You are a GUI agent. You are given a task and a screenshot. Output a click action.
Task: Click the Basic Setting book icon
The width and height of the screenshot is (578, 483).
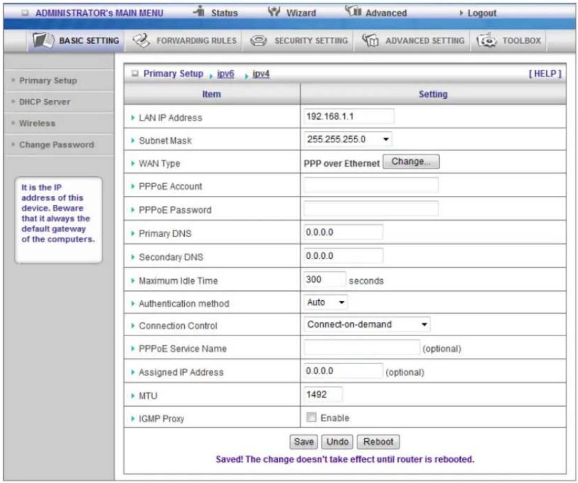43,40
